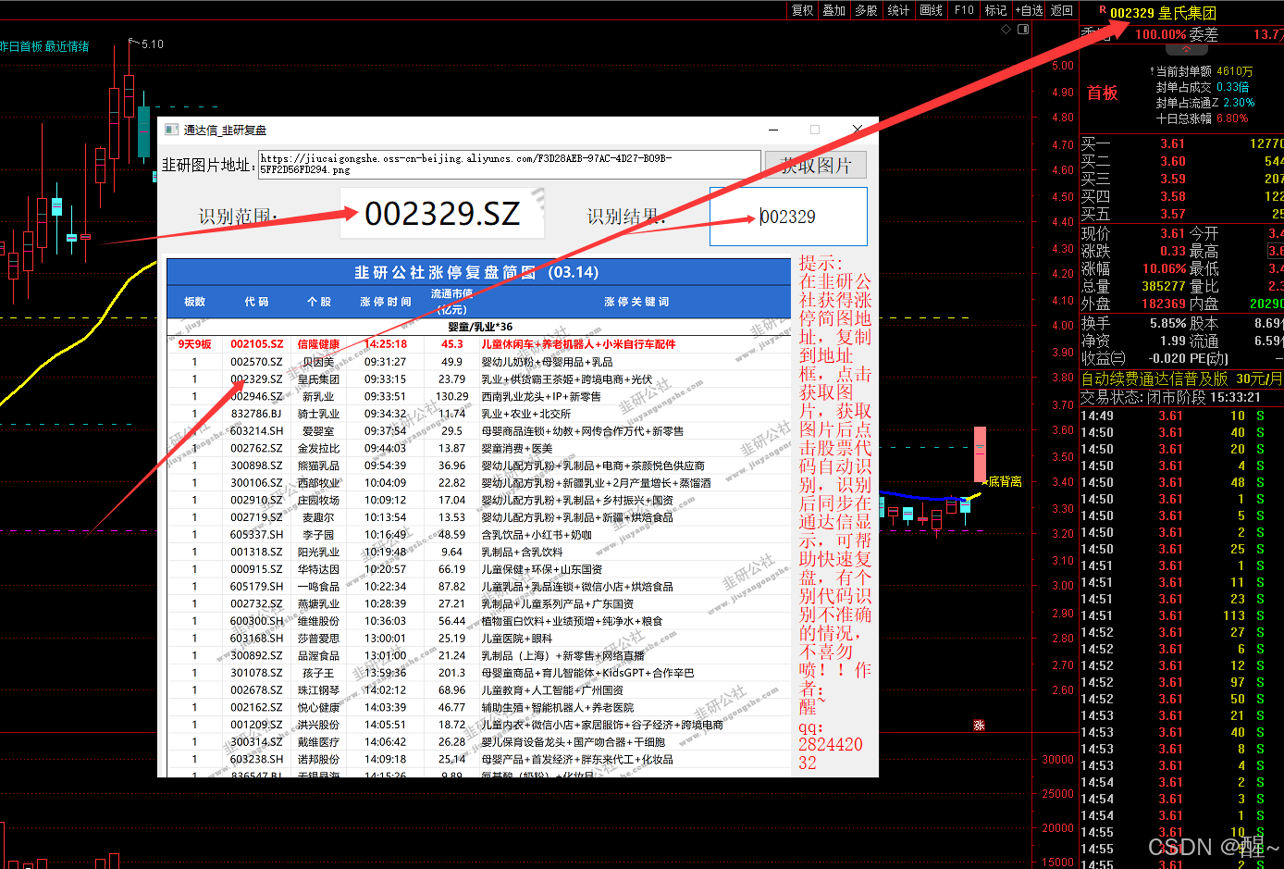Click stock code 605179.SH row

click(x=257, y=587)
